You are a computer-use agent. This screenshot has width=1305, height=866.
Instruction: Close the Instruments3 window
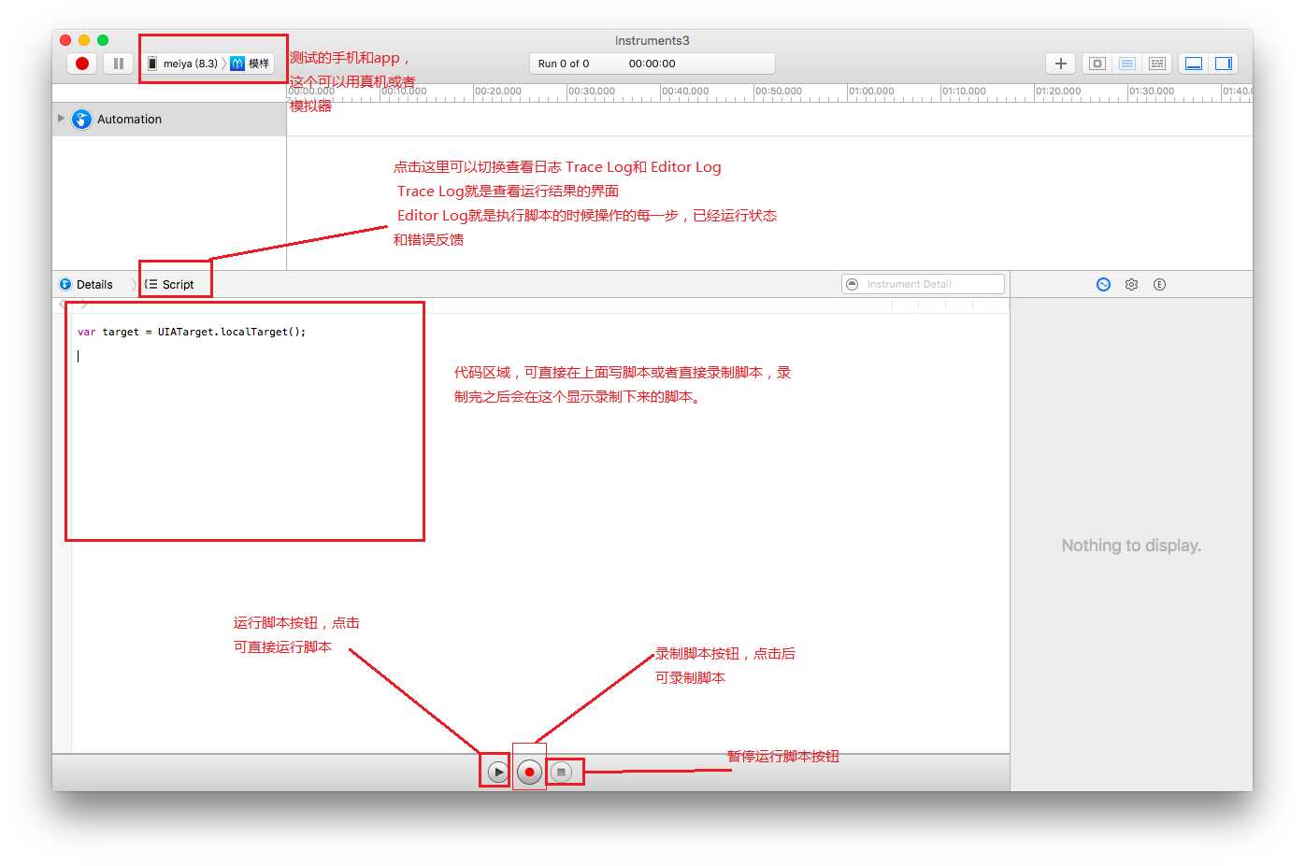pos(65,40)
